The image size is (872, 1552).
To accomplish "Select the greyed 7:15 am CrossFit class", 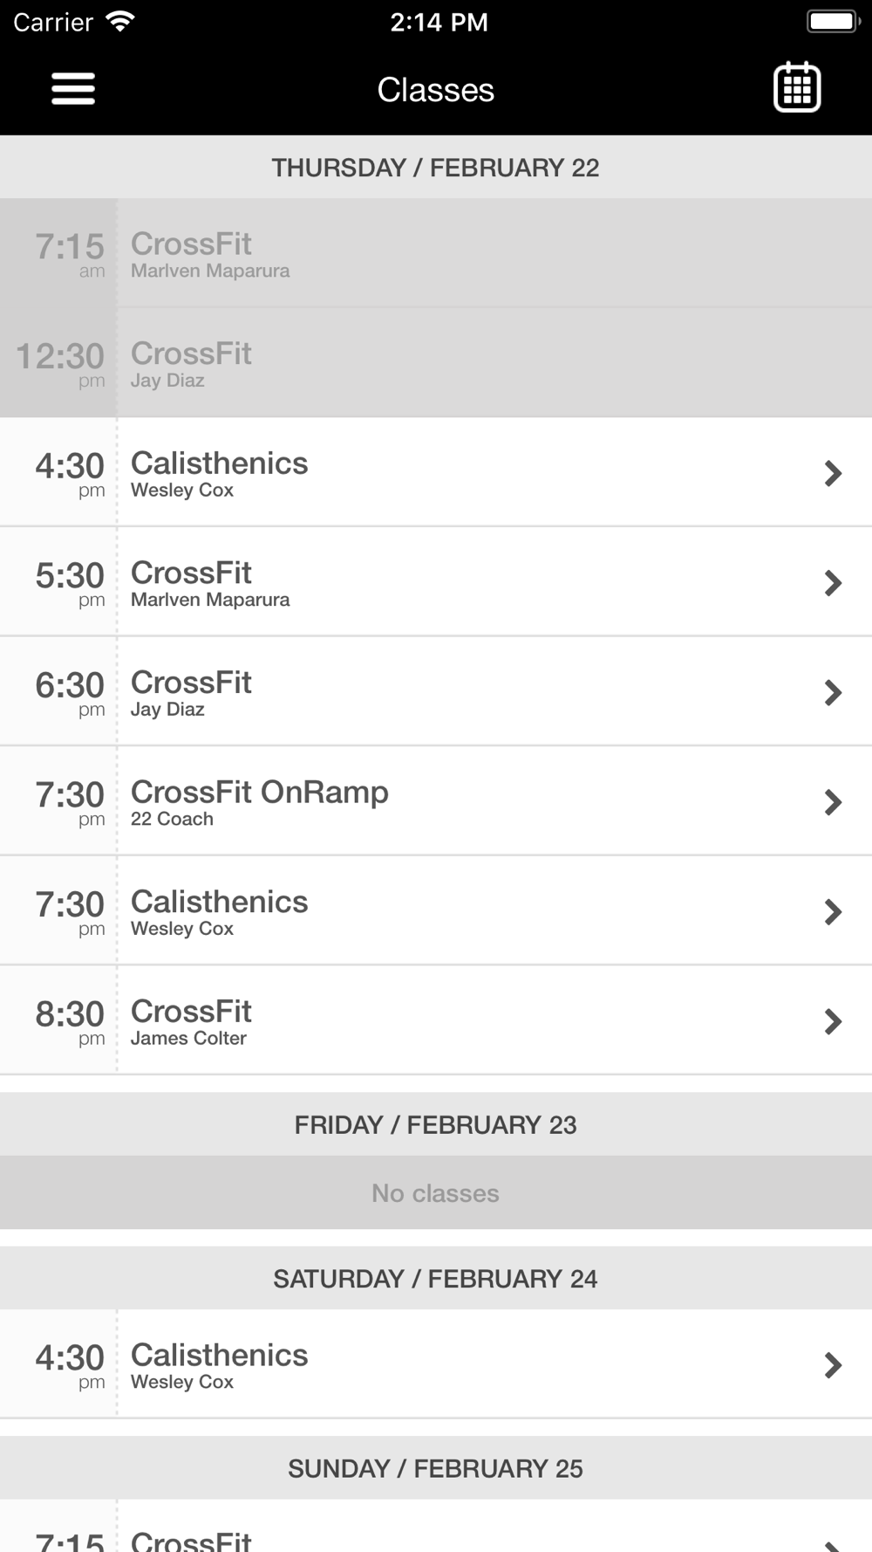I will 436,253.
